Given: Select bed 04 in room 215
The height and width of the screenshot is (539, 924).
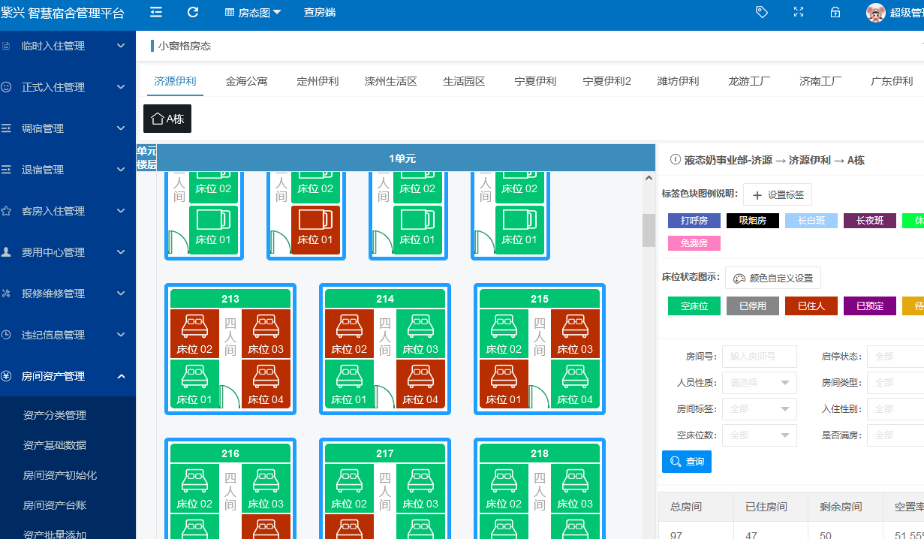Looking at the screenshot, I should pos(575,384).
